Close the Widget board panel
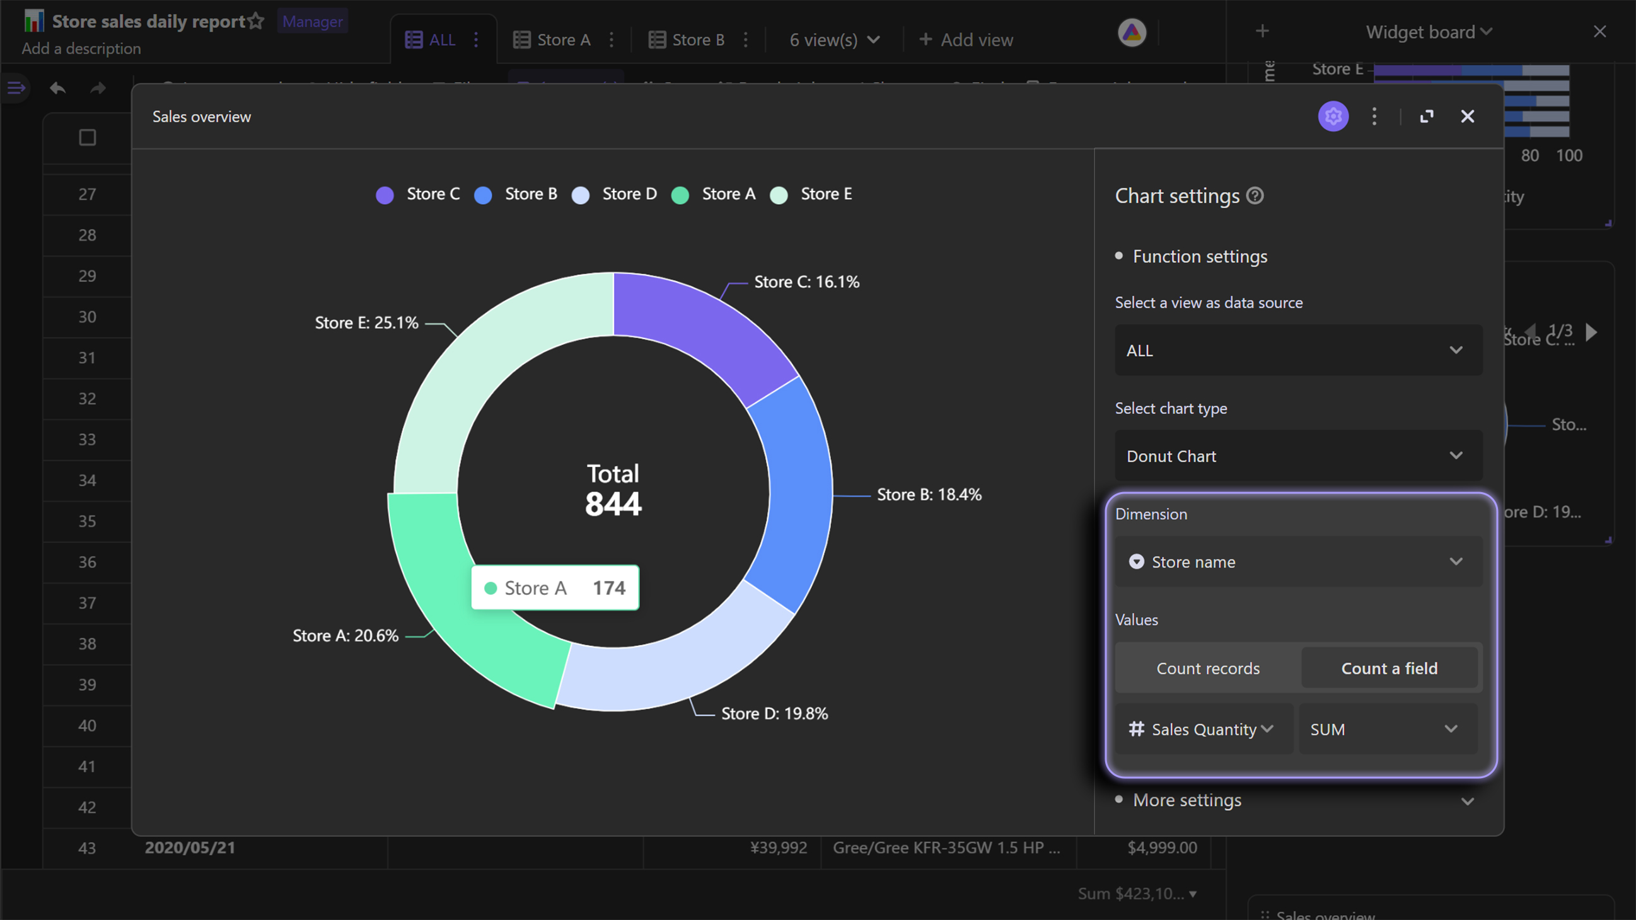The image size is (1636, 920). [1600, 31]
